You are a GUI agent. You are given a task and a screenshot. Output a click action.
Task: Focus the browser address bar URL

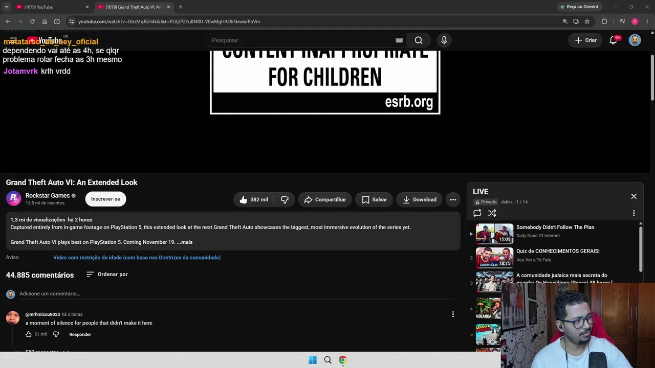pos(169,21)
